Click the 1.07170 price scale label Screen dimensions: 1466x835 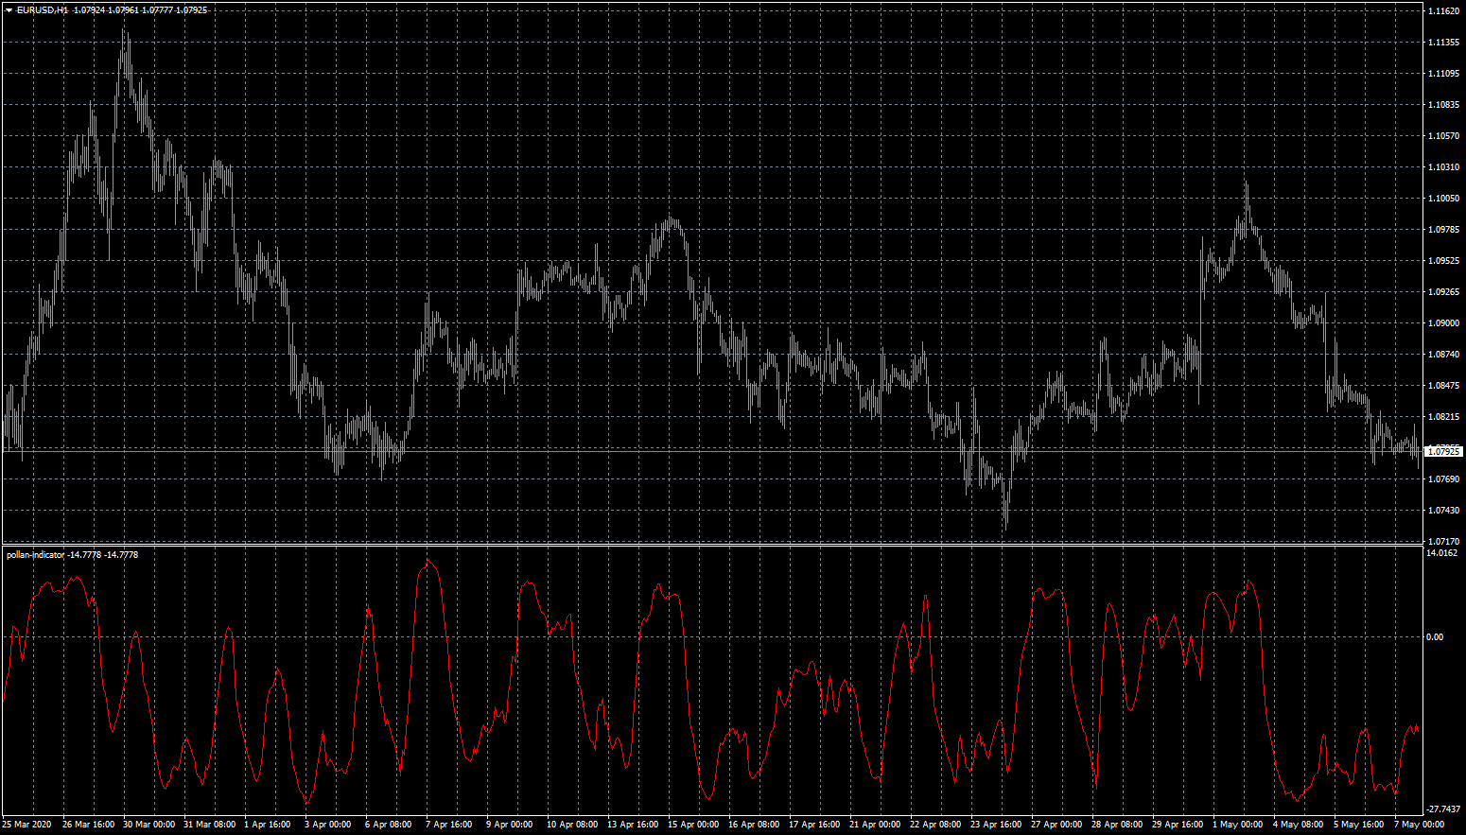point(1443,542)
